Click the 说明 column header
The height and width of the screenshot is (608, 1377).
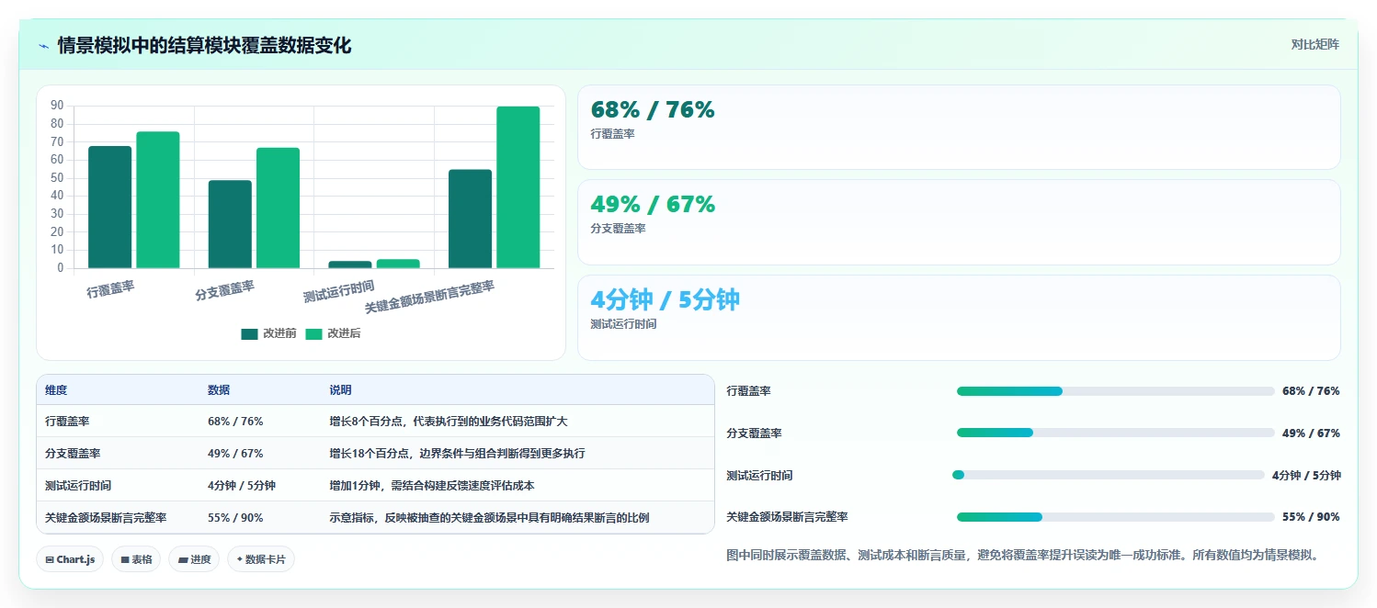tap(340, 390)
